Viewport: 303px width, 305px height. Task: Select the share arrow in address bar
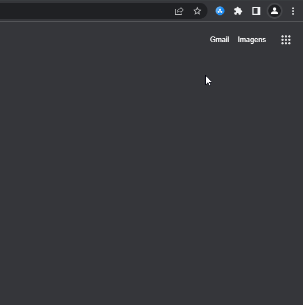(179, 11)
